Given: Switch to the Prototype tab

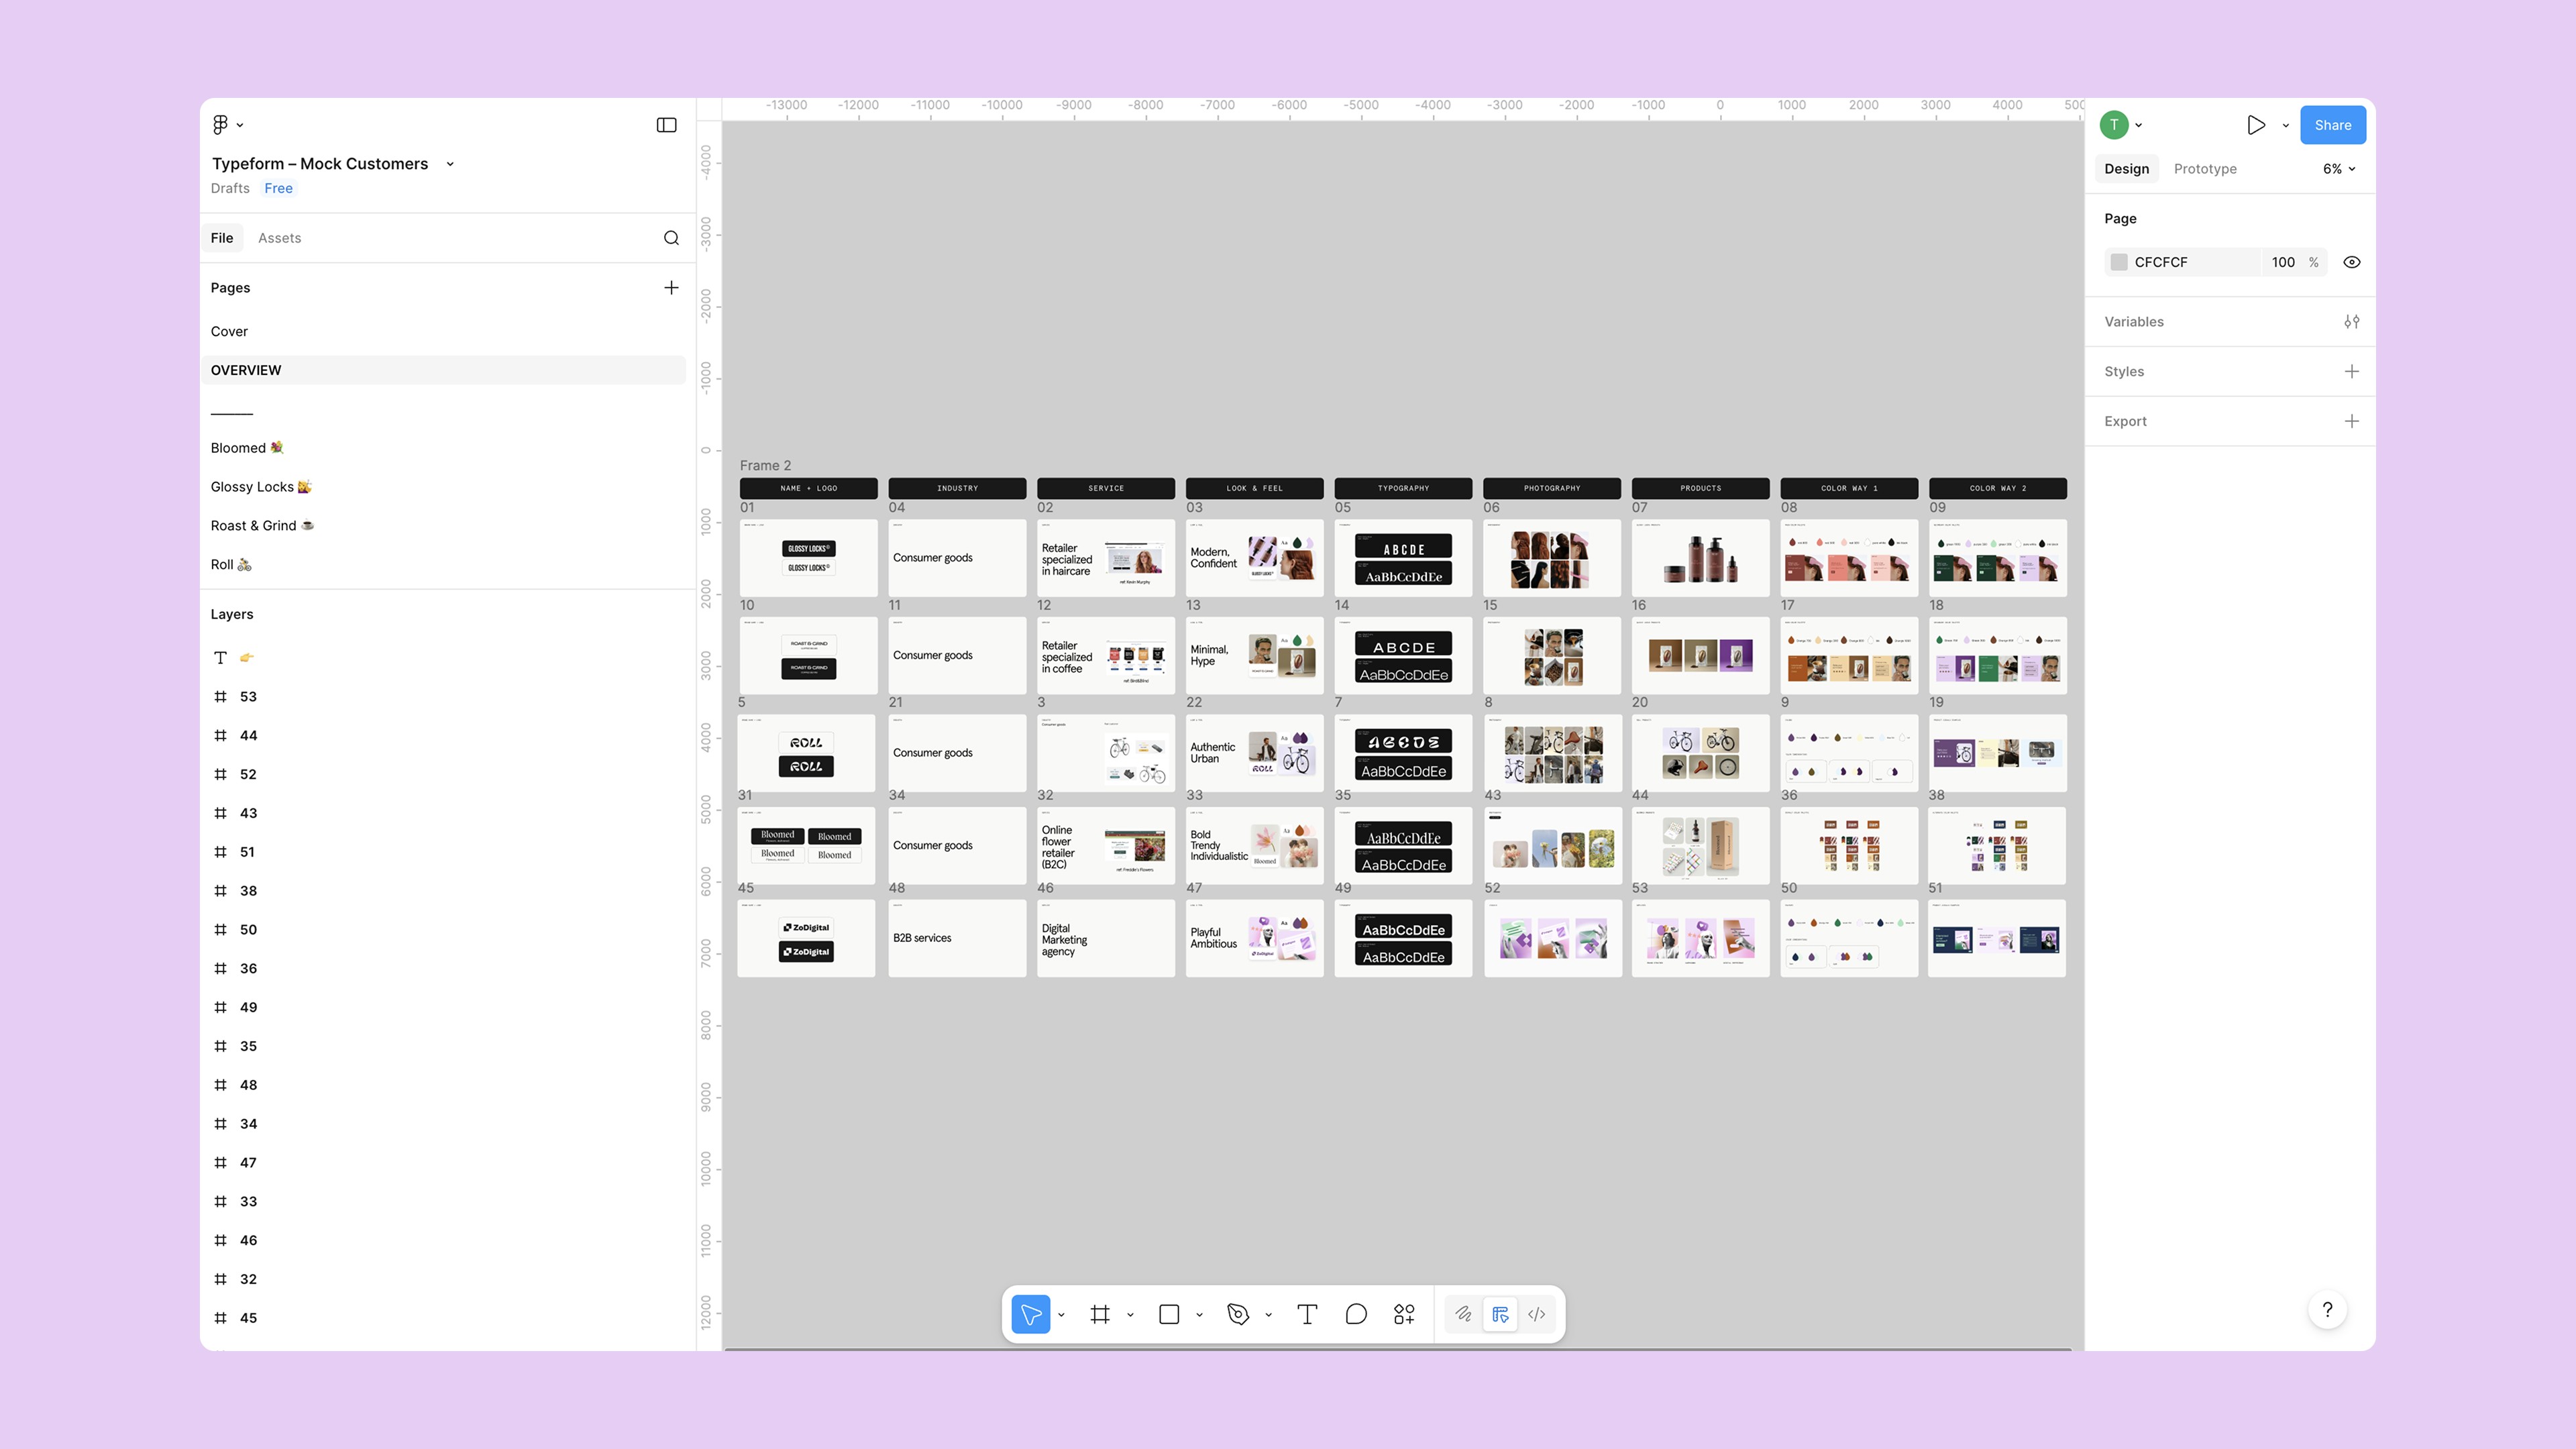Looking at the screenshot, I should click(2204, 169).
